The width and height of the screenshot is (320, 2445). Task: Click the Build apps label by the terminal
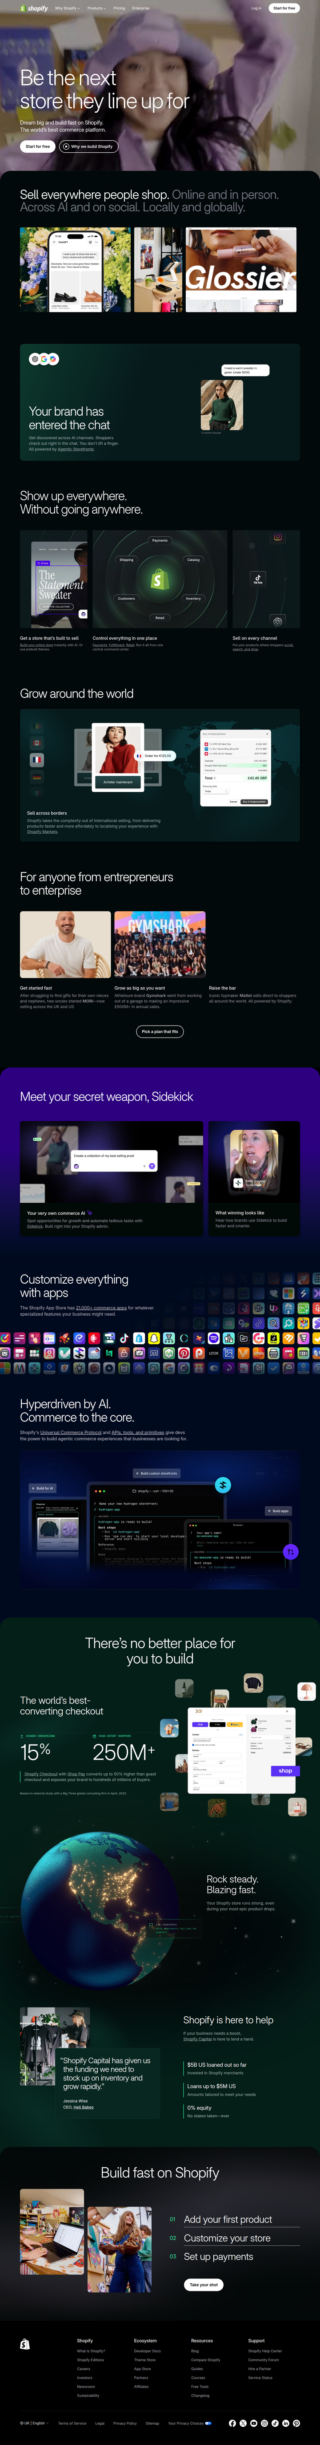(279, 1510)
